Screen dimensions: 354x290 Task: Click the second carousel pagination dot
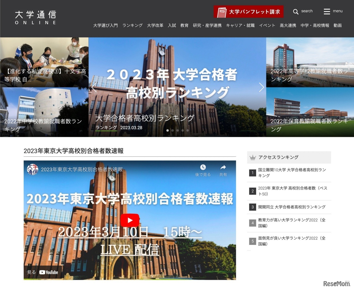pos(173,130)
